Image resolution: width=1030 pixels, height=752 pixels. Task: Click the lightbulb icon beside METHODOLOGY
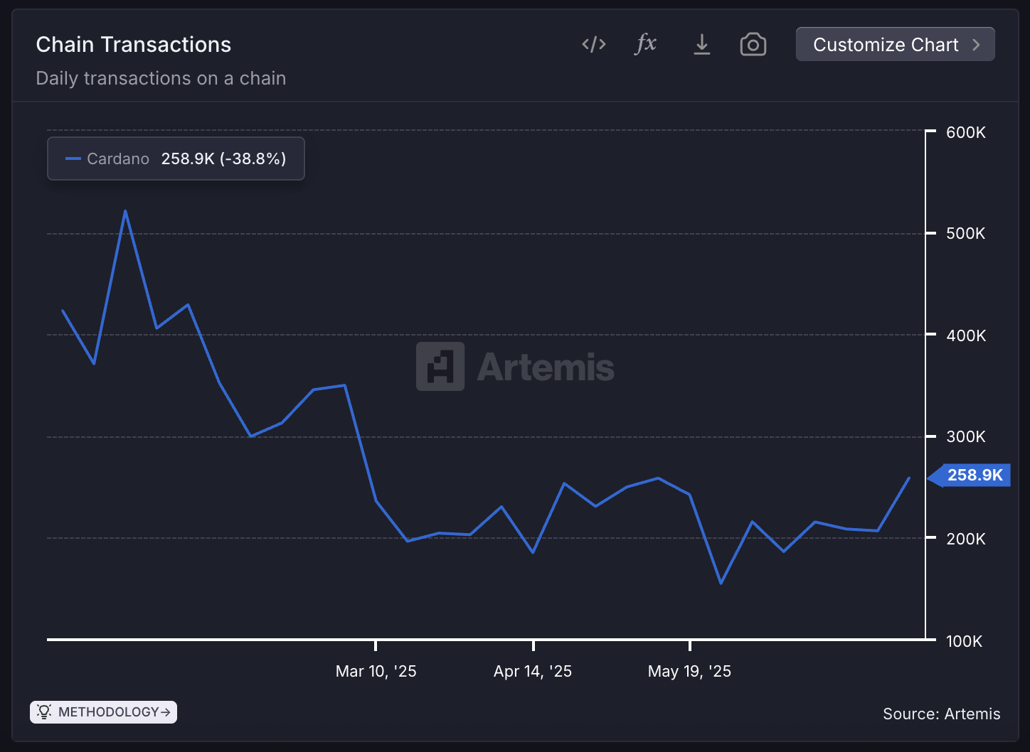tap(44, 711)
